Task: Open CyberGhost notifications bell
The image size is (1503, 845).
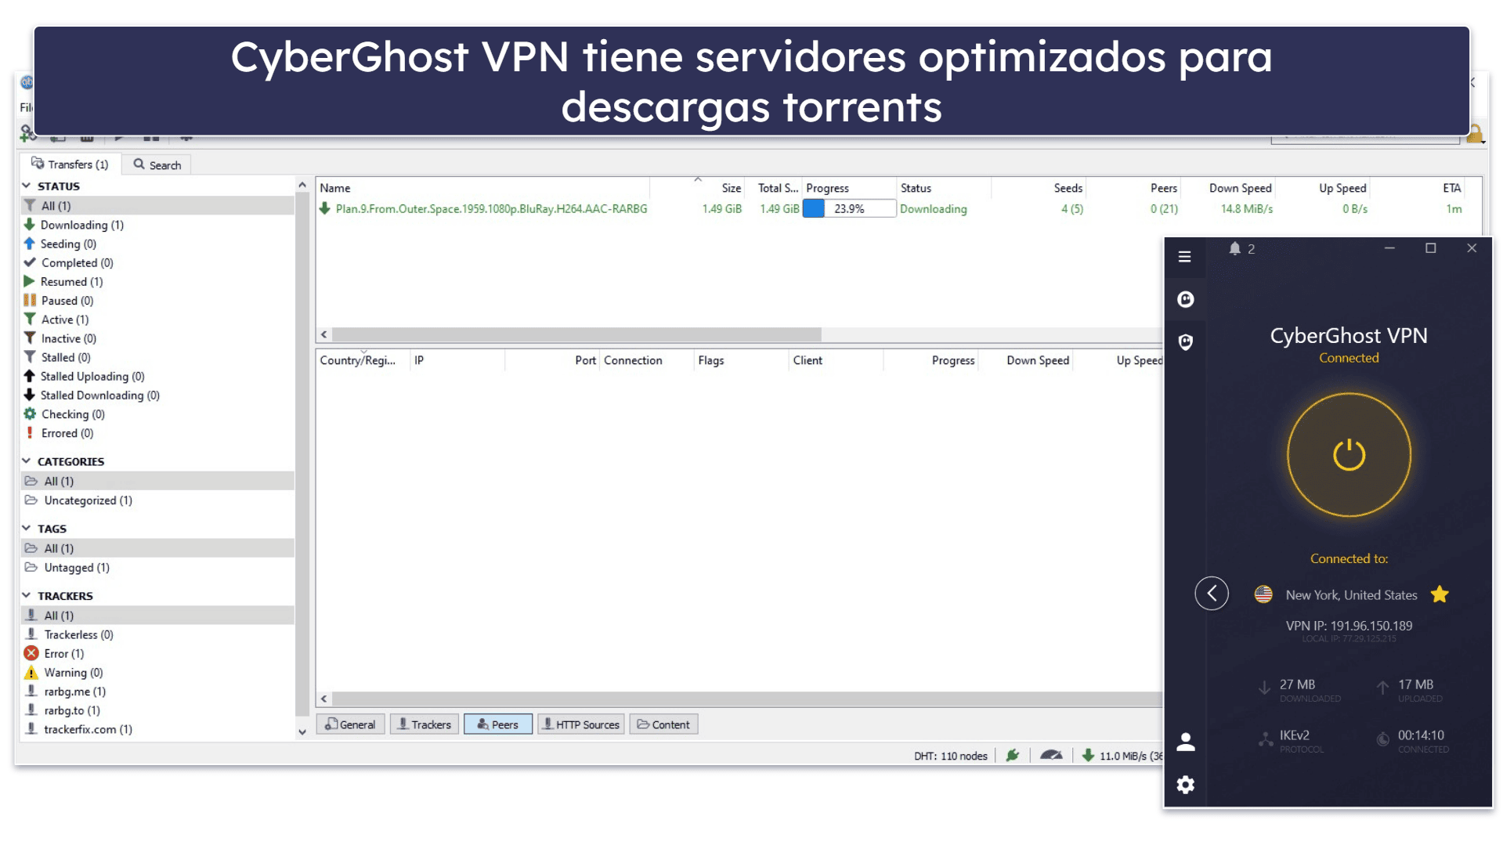Action: (1234, 249)
